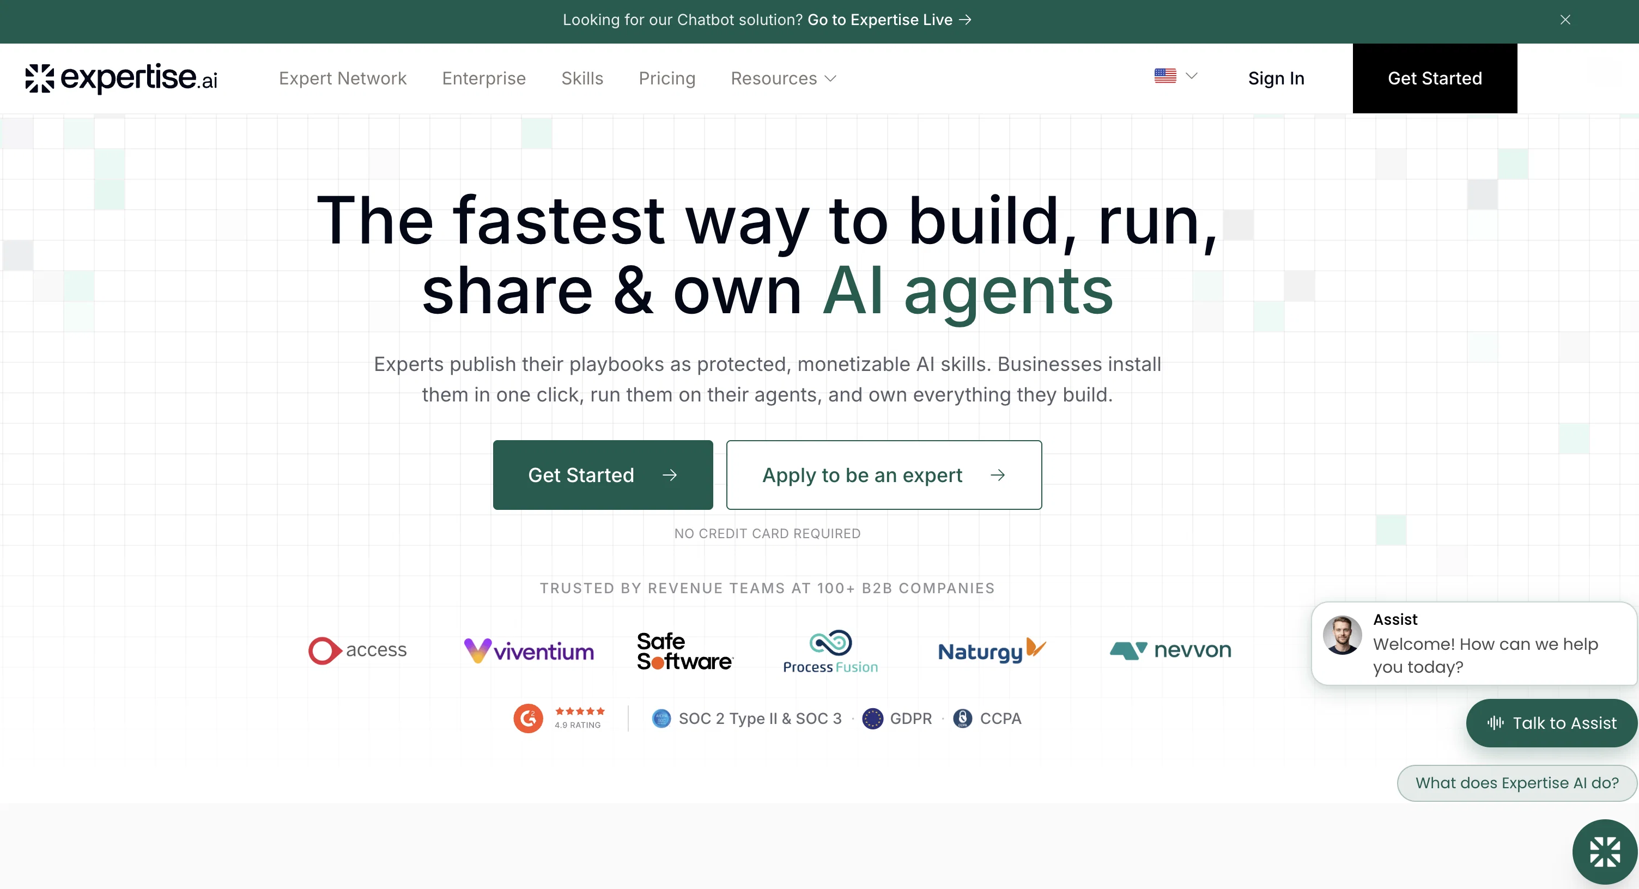Open the Expert Network menu item
The height and width of the screenshot is (889, 1639).
[x=342, y=78]
